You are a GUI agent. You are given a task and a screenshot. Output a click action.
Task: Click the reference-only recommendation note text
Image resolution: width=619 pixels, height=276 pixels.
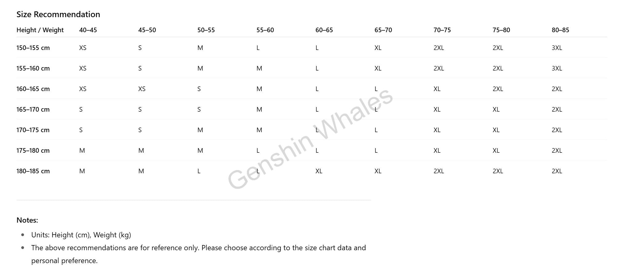pos(198,254)
